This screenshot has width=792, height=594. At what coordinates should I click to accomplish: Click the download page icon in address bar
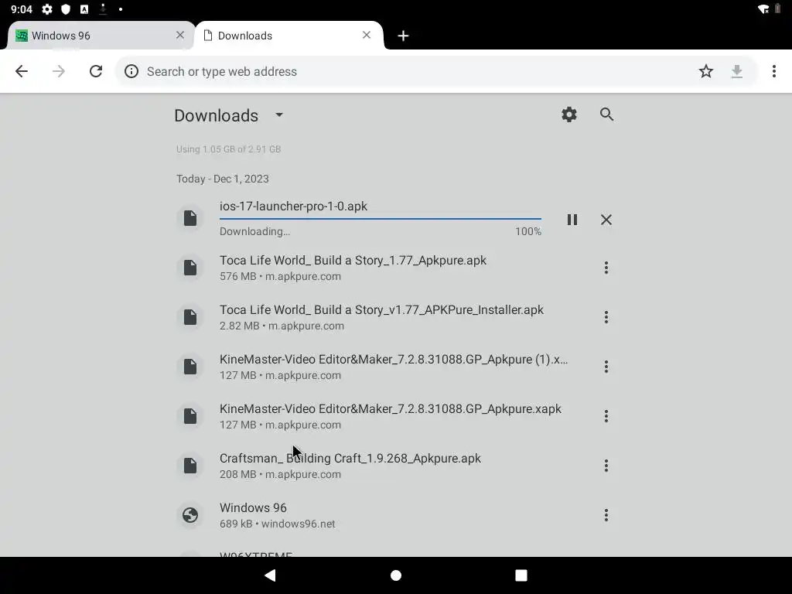coord(737,71)
